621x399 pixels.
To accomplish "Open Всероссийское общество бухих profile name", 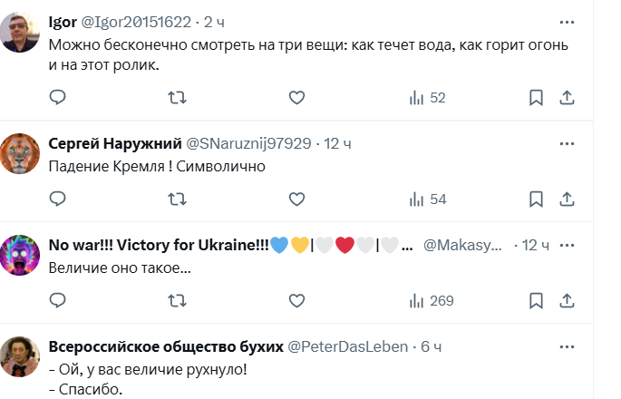I will click(165, 346).
